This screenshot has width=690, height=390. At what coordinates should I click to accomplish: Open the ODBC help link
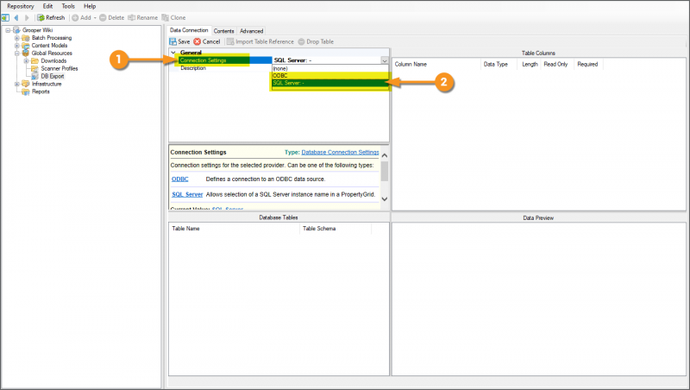pos(180,179)
